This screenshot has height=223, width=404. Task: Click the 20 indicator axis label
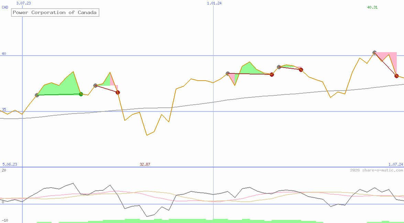pos(4,170)
